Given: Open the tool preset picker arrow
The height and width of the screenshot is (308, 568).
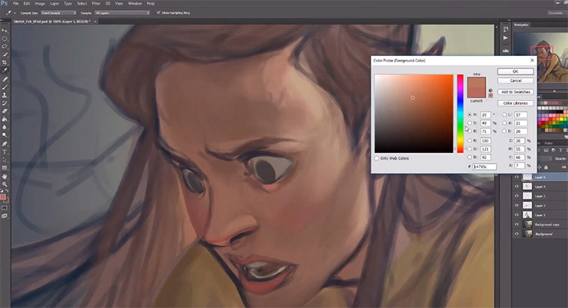Looking at the screenshot, I should click(14, 13).
